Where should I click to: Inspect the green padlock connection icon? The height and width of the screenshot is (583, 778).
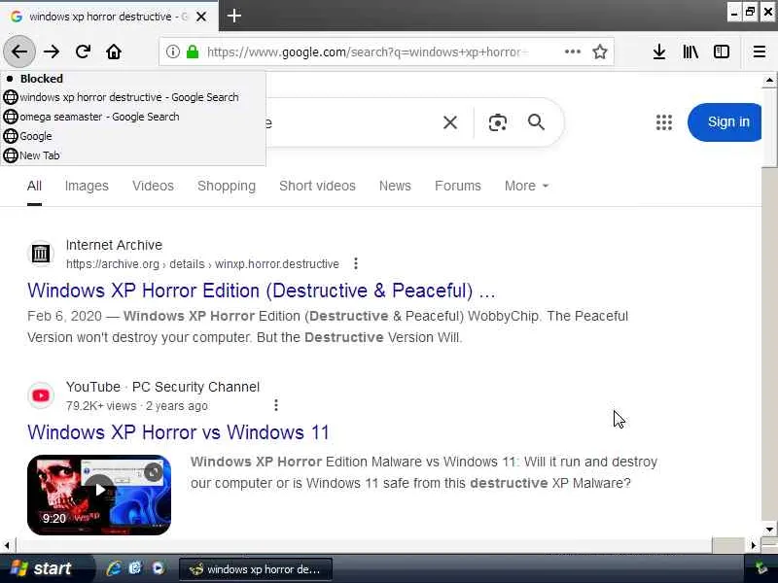(193, 51)
